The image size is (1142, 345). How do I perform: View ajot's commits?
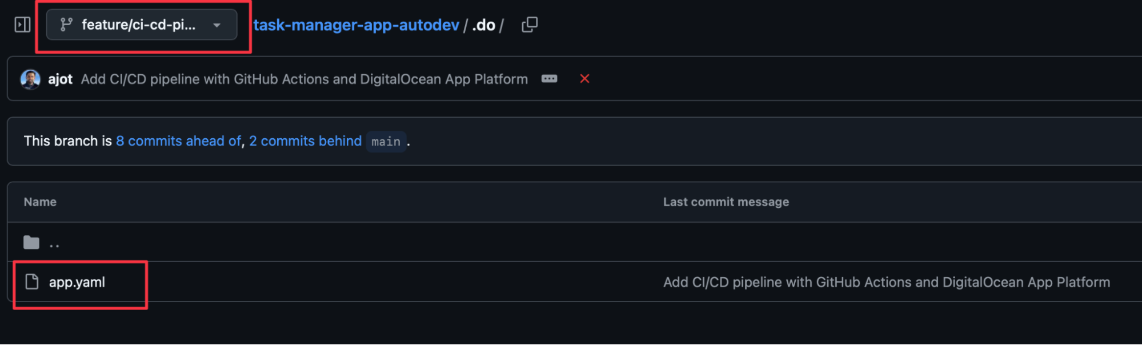point(60,79)
